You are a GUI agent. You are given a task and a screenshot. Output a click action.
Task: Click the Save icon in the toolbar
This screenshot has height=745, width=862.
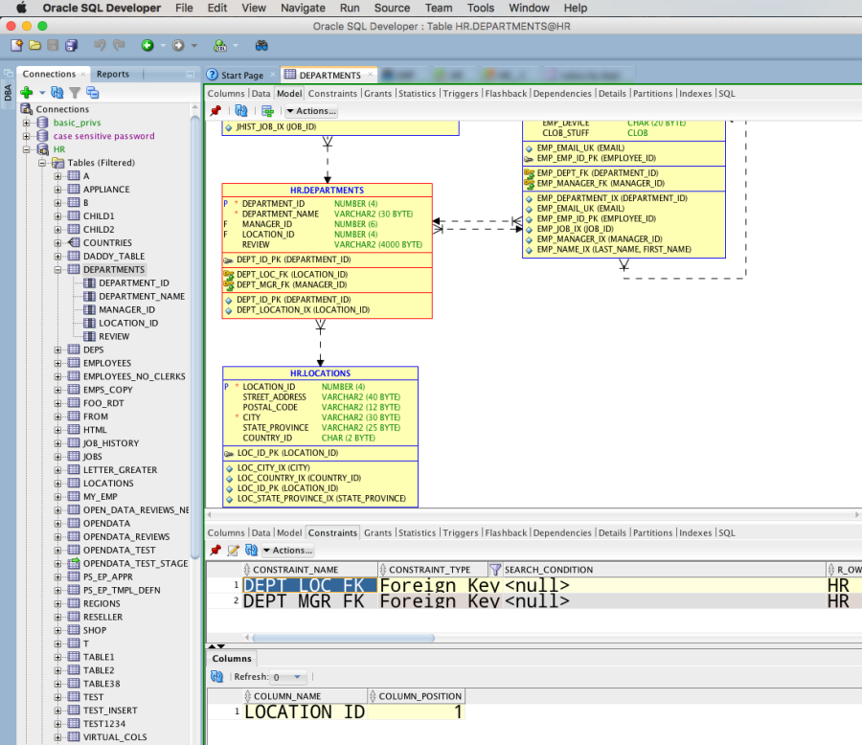click(53, 45)
